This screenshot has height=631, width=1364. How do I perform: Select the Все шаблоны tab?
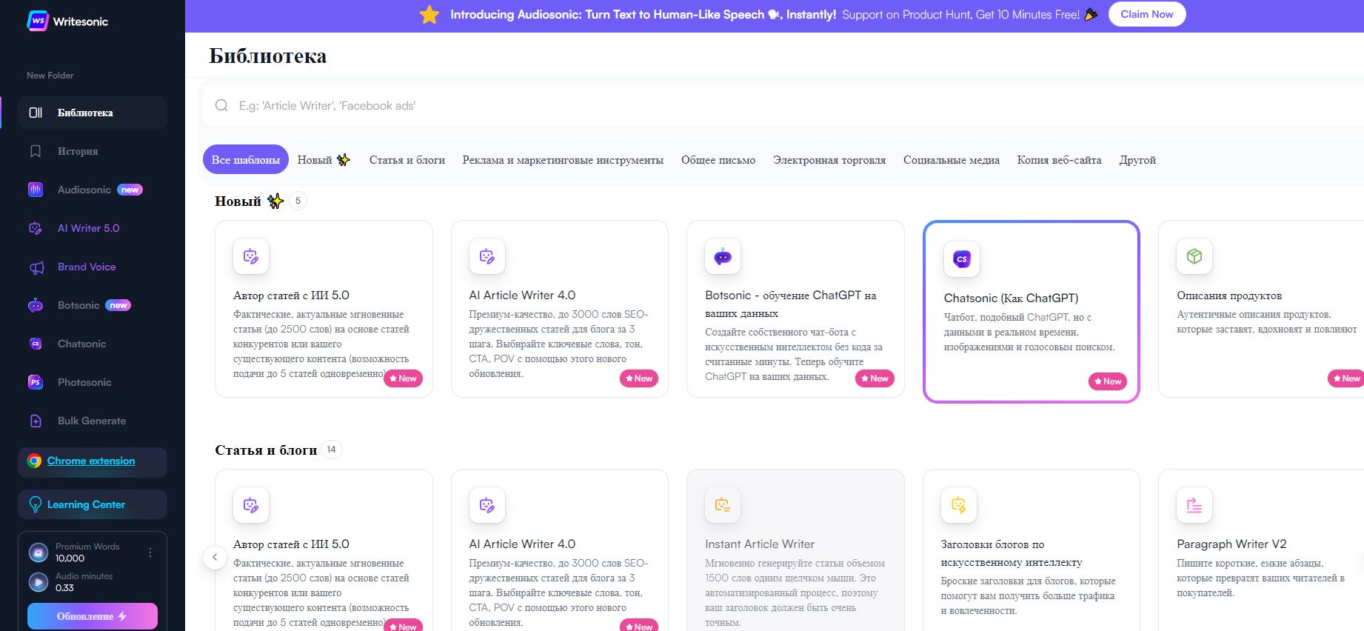(x=246, y=159)
